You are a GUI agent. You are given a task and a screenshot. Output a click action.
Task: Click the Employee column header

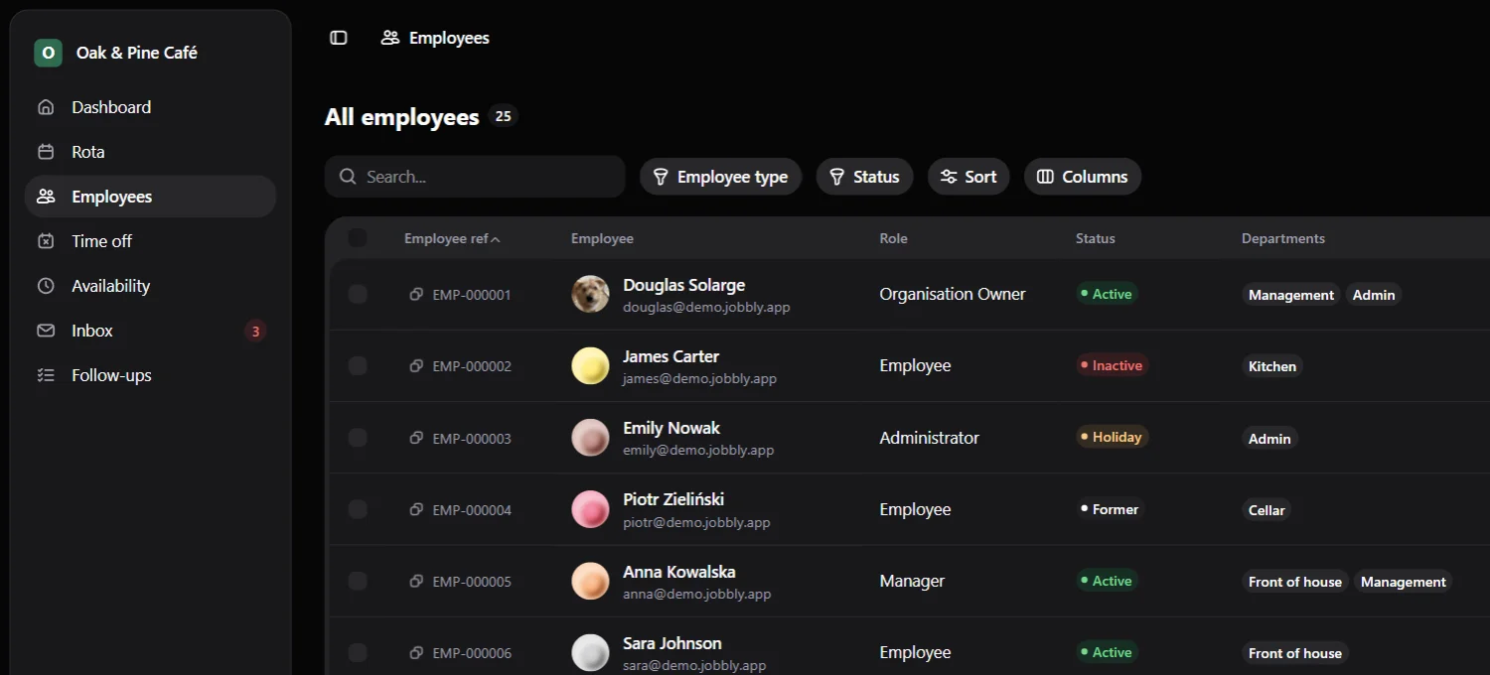click(602, 238)
